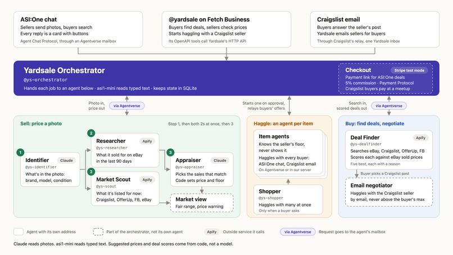Click the '@ys-dealfinder' handle
Image resolution: width=453 pixels, height=255 pixels.
pos(366,144)
